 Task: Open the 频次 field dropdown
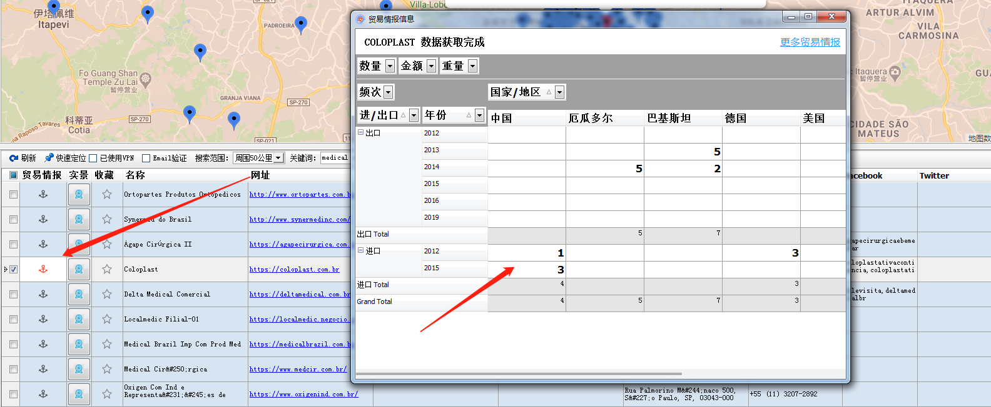pos(388,92)
